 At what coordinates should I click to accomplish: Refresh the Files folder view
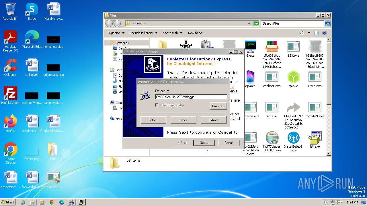tap(256, 23)
